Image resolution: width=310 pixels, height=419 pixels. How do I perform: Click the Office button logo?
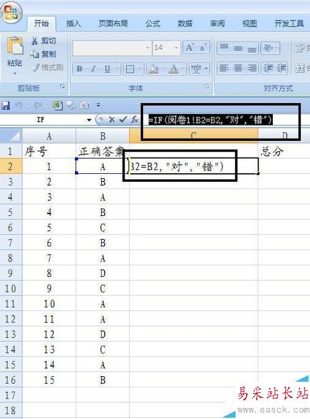pos(11,12)
